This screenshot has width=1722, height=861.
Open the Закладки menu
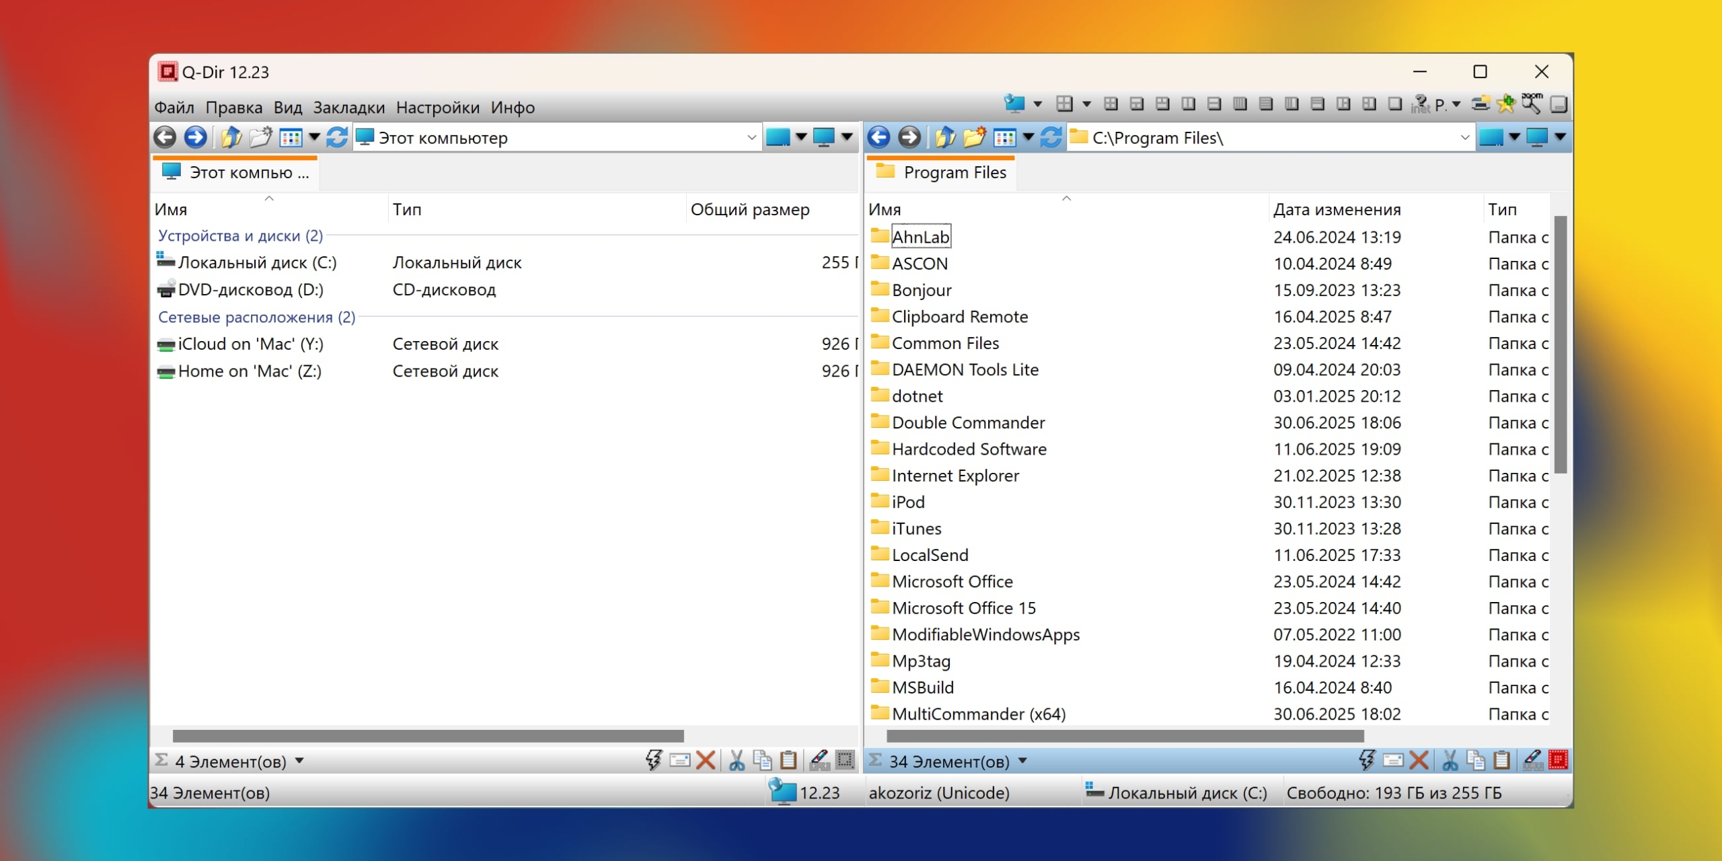click(x=348, y=108)
